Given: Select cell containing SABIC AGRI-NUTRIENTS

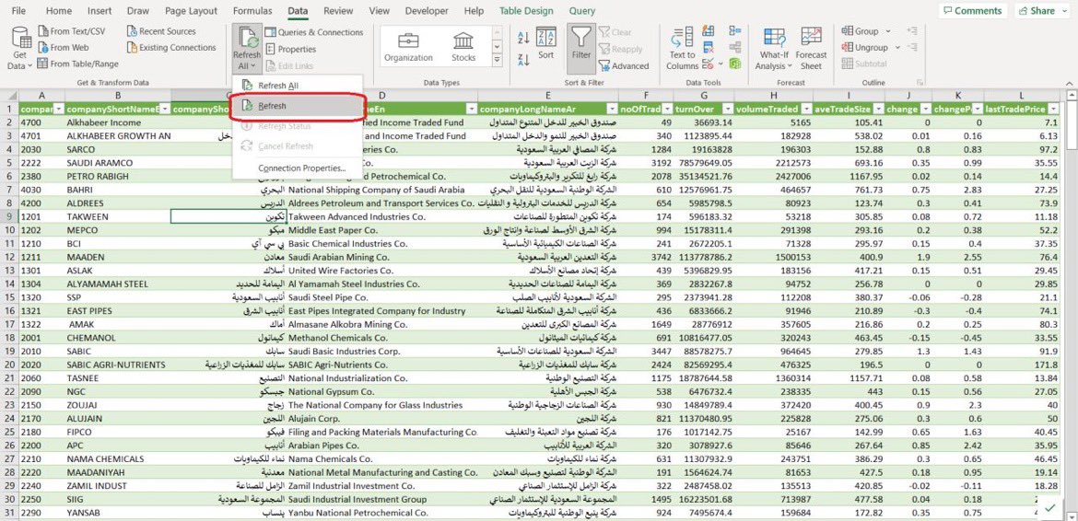Looking at the screenshot, I should tap(118, 365).
